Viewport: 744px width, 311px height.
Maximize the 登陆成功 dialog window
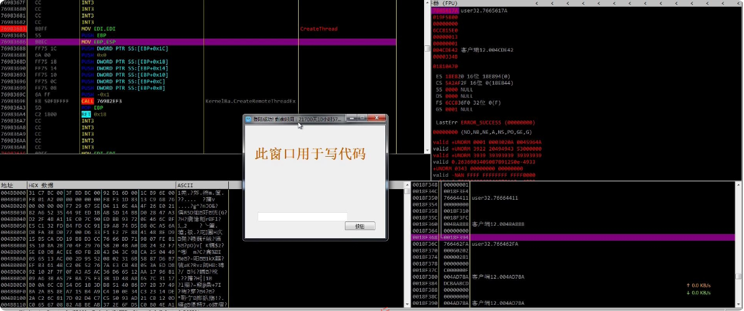pyautogui.click(x=361, y=118)
